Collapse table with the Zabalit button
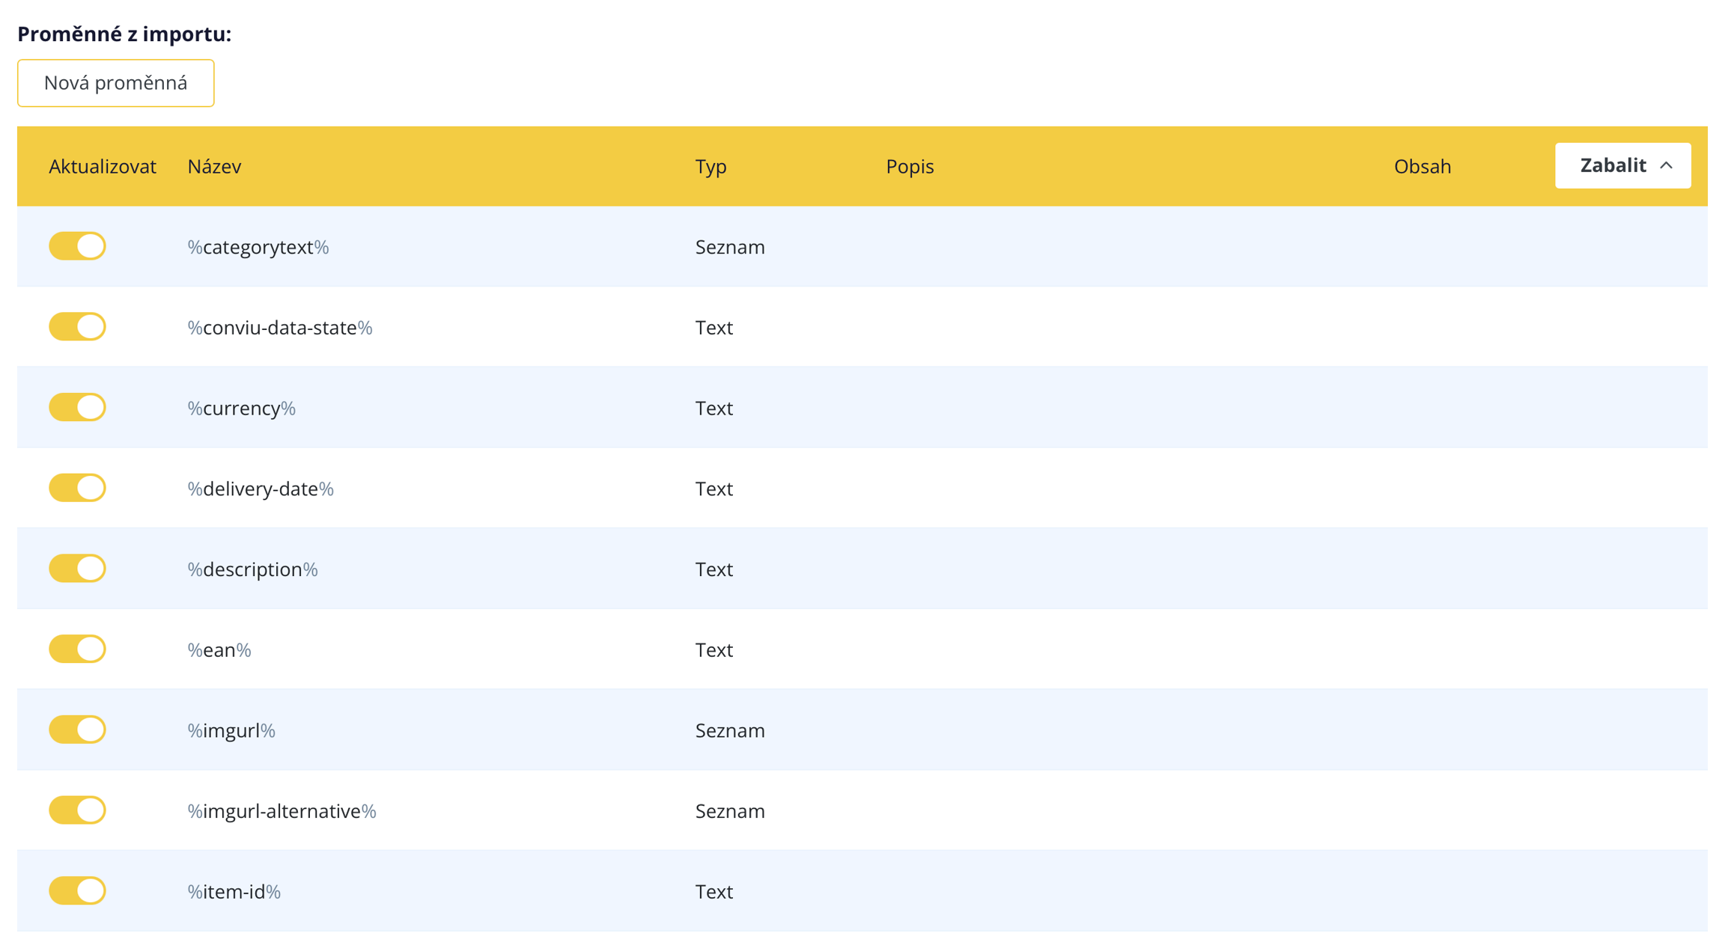The width and height of the screenshot is (1725, 948). point(1613,165)
